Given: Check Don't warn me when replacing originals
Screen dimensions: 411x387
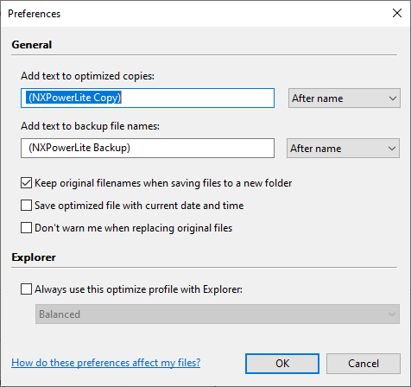Looking at the screenshot, I should [26, 228].
